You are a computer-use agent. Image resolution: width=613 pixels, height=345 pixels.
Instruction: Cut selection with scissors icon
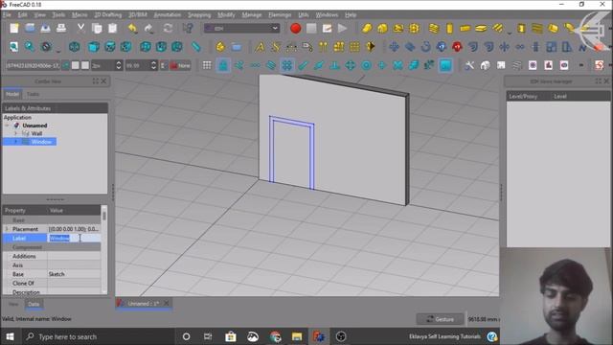click(x=80, y=28)
